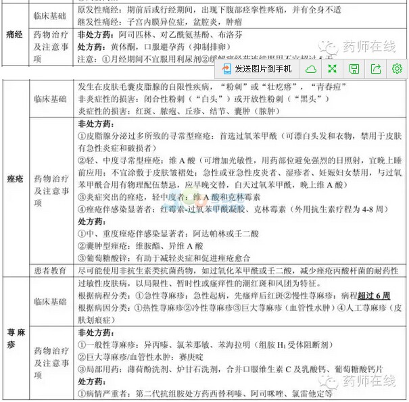Click the 临床基础 cell in the 痛经 section
Image resolution: width=409 pixels, height=402 pixels.
pos(50,16)
